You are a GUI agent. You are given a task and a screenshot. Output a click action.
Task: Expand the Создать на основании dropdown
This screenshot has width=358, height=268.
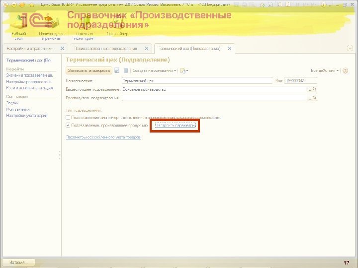point(155,70)
